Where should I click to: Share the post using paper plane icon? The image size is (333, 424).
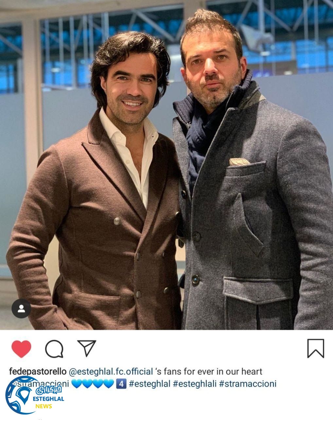click(x=87, y=348)
